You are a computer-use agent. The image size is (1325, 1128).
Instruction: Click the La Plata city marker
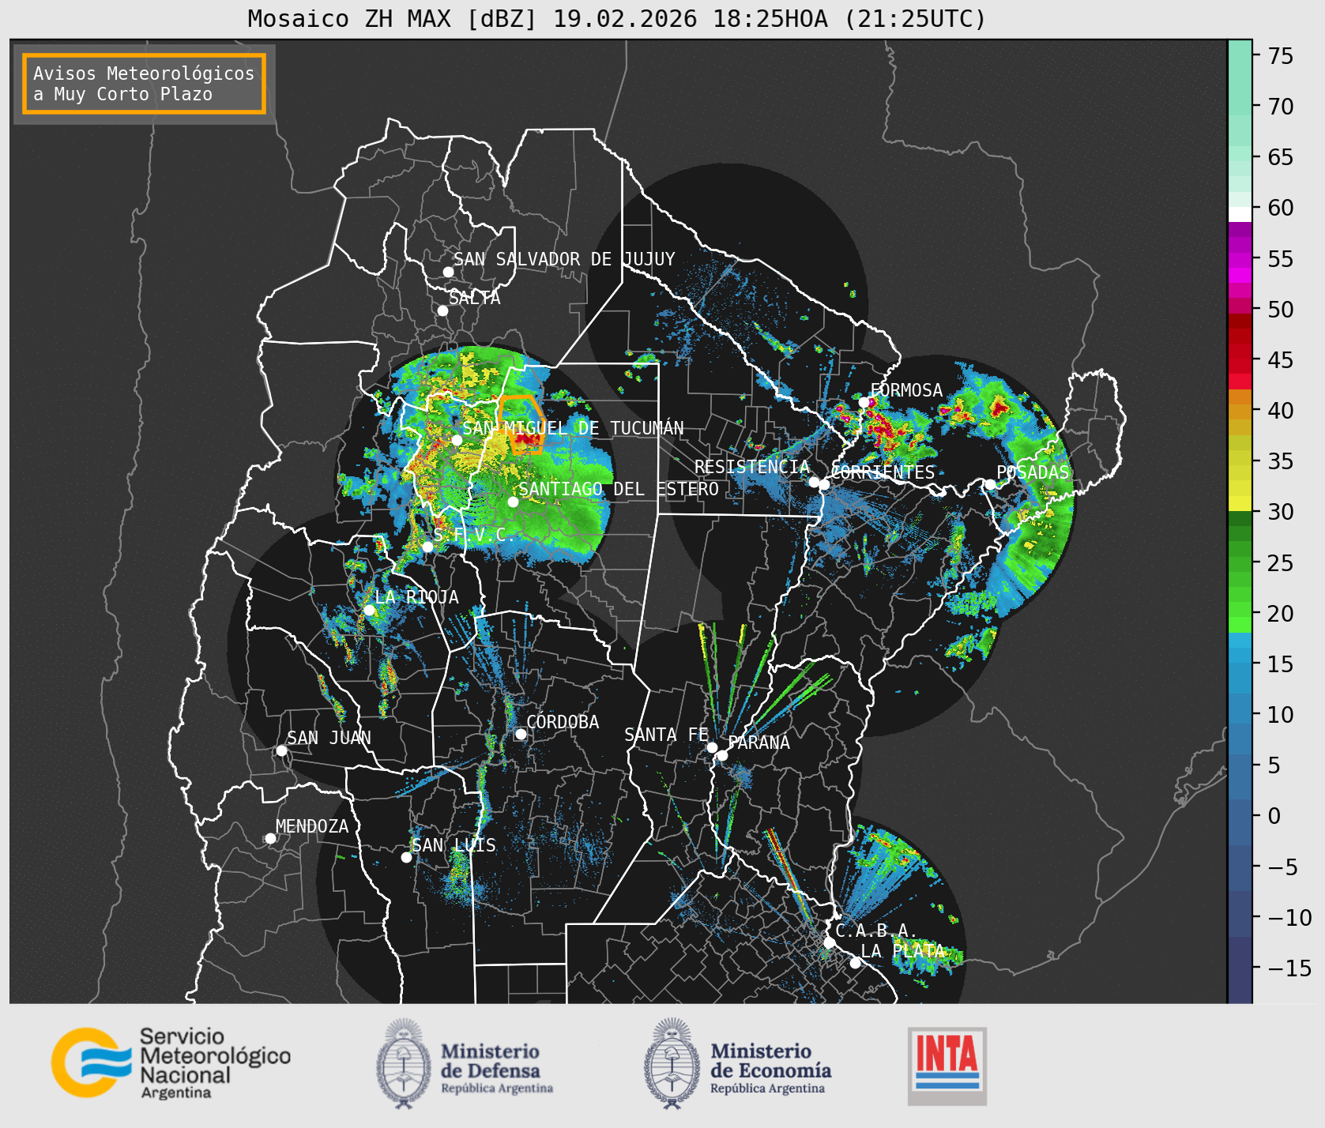click(855, 963)
